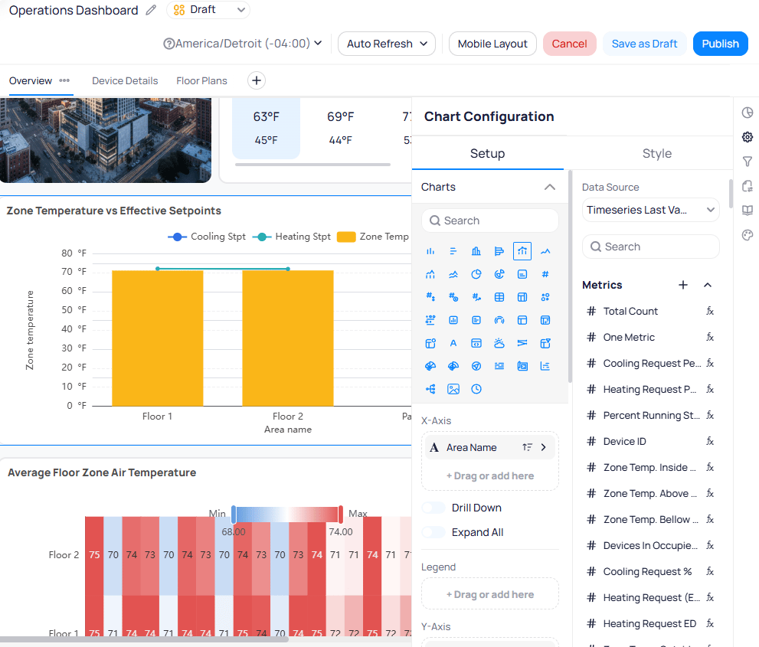759x647 pixels.
Task: Open the Timeseries Last Va... data source dropdown
Action: pyautogui.click(x=650, y=210)
